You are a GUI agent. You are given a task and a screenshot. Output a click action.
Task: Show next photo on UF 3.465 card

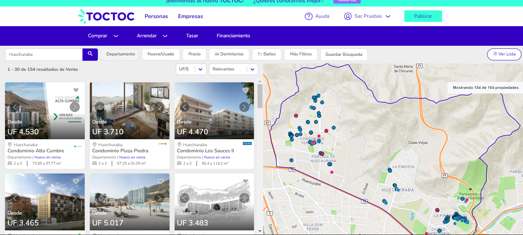click(x=75, y=198)
